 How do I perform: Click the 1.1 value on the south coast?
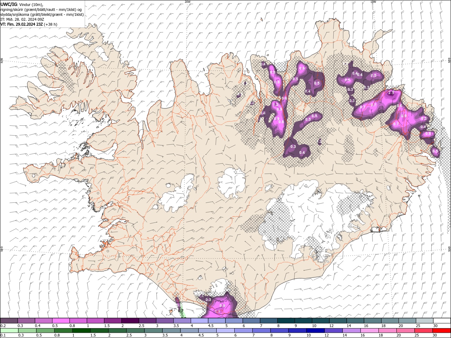tap(217, 312)
